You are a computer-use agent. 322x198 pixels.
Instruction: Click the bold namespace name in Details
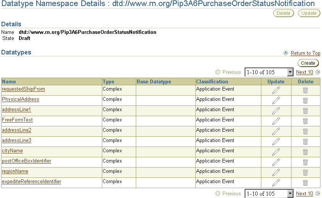[87, 32]
